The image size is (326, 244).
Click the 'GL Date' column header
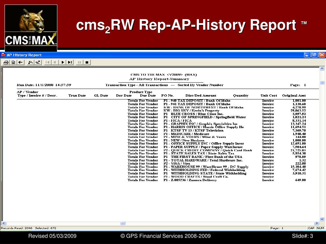(101, 95)
